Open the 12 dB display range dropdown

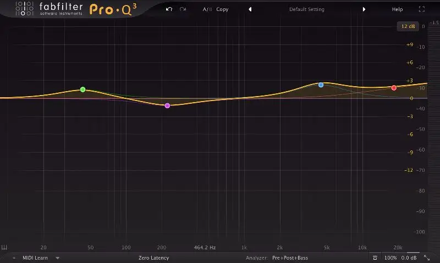pyautogui.click(x=409, y=26)
